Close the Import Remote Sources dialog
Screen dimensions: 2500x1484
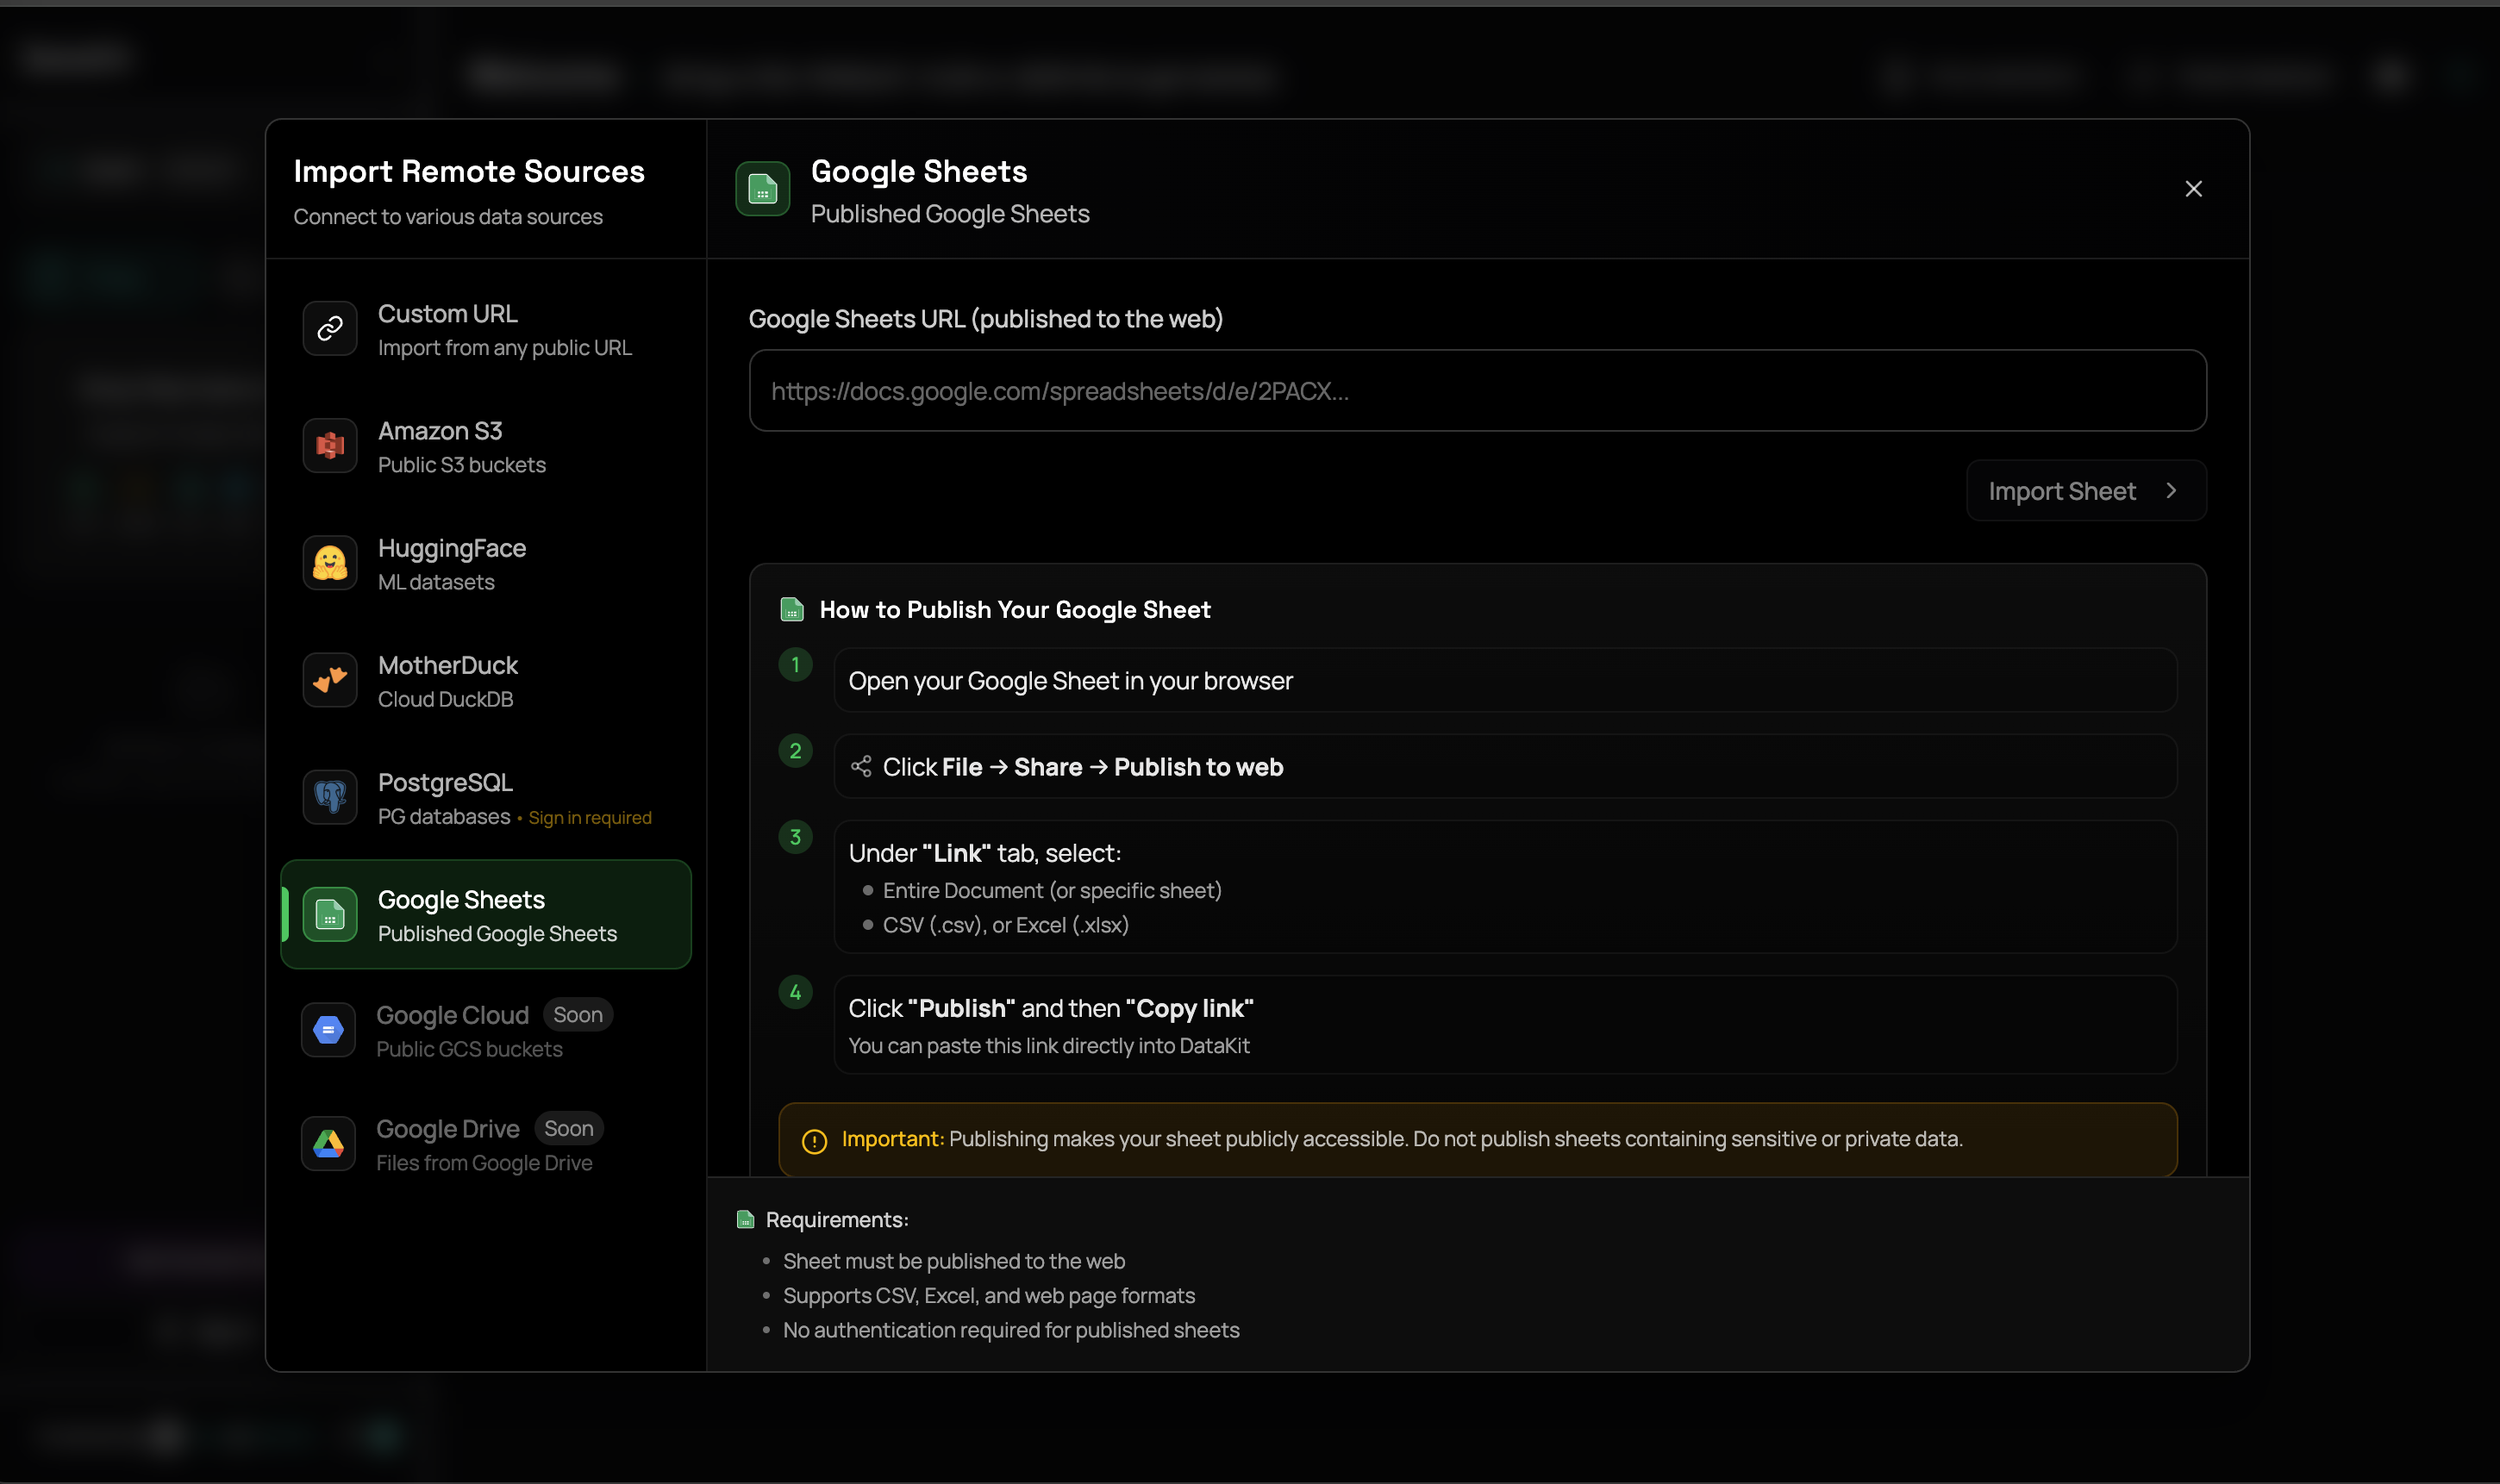[x=2193, y=189]
